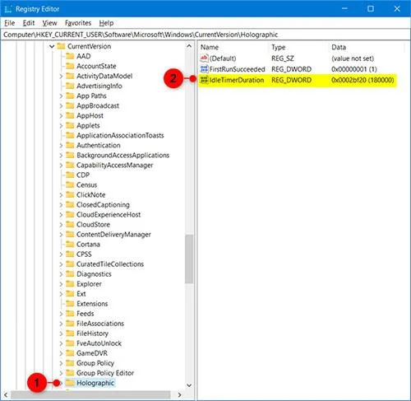Select the FirstRunSucceeded value name
Screen dimensions: 411x401
[237, 69]
